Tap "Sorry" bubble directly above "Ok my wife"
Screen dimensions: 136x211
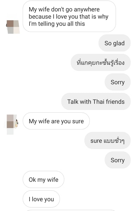(118, 160)
